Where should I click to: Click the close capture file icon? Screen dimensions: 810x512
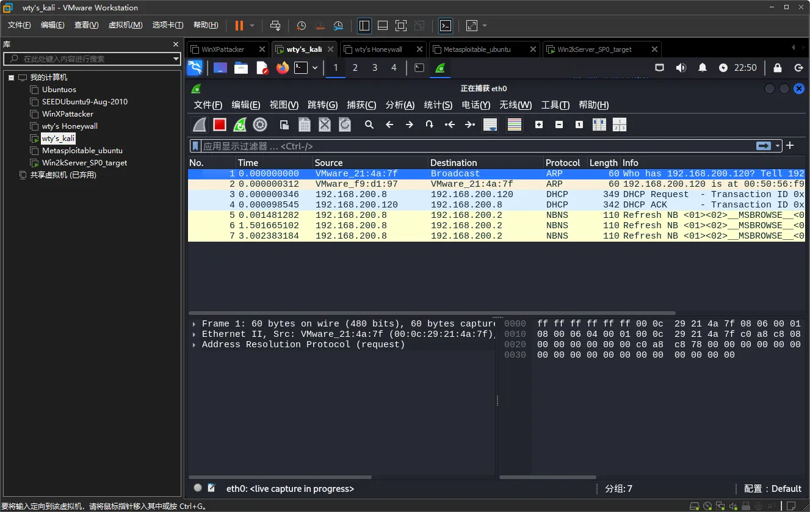pyautogui.click(x=325, y=124)
